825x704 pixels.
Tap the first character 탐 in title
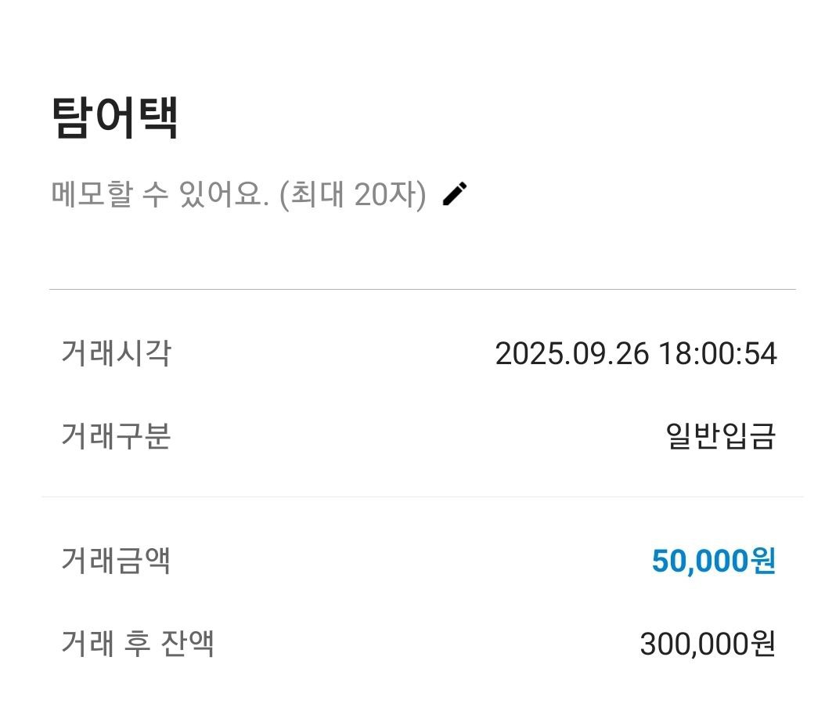point(73,118)
